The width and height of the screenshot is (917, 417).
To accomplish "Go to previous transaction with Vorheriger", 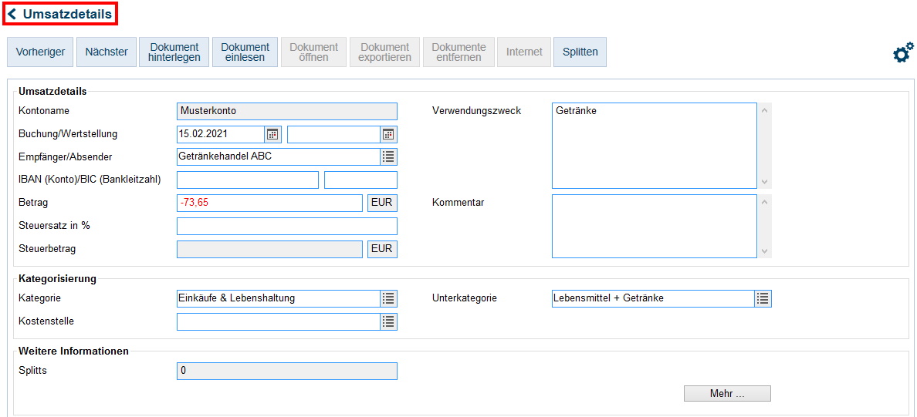I will tap(39, 52).
